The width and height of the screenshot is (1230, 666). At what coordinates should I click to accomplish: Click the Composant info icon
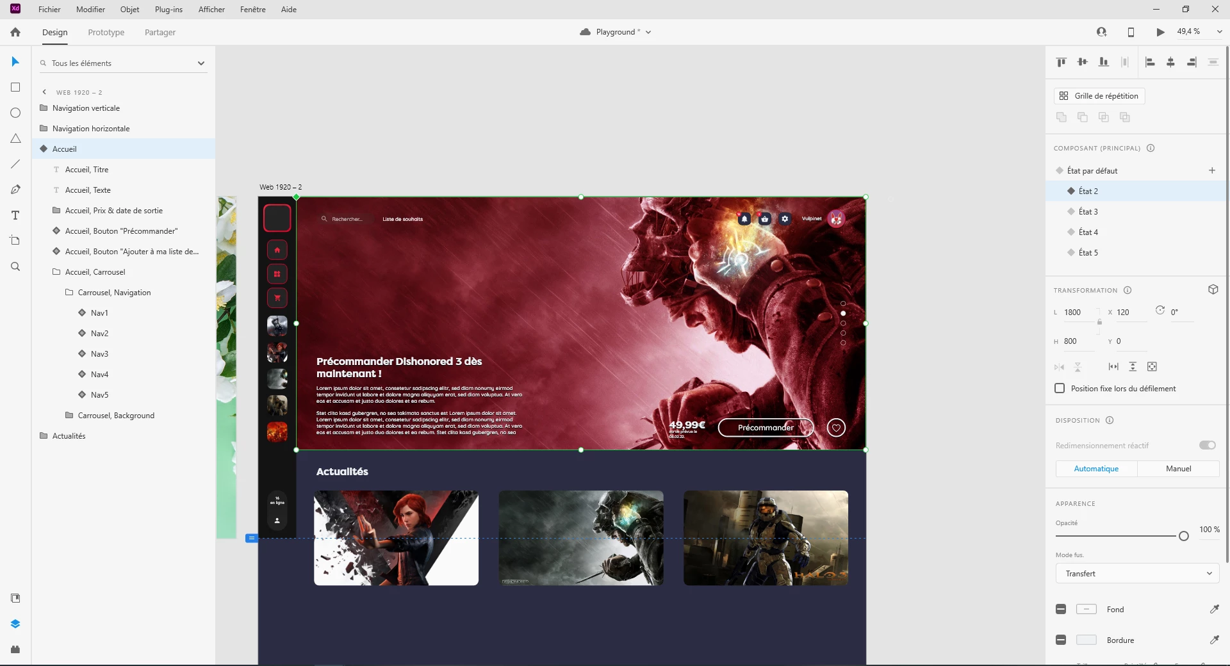(x=1151, y=148)
